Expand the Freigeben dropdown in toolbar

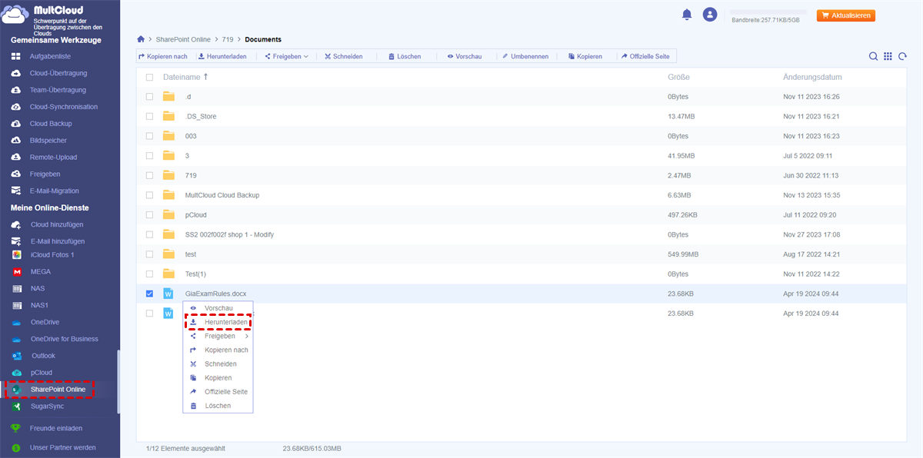(x=286, y=56)
